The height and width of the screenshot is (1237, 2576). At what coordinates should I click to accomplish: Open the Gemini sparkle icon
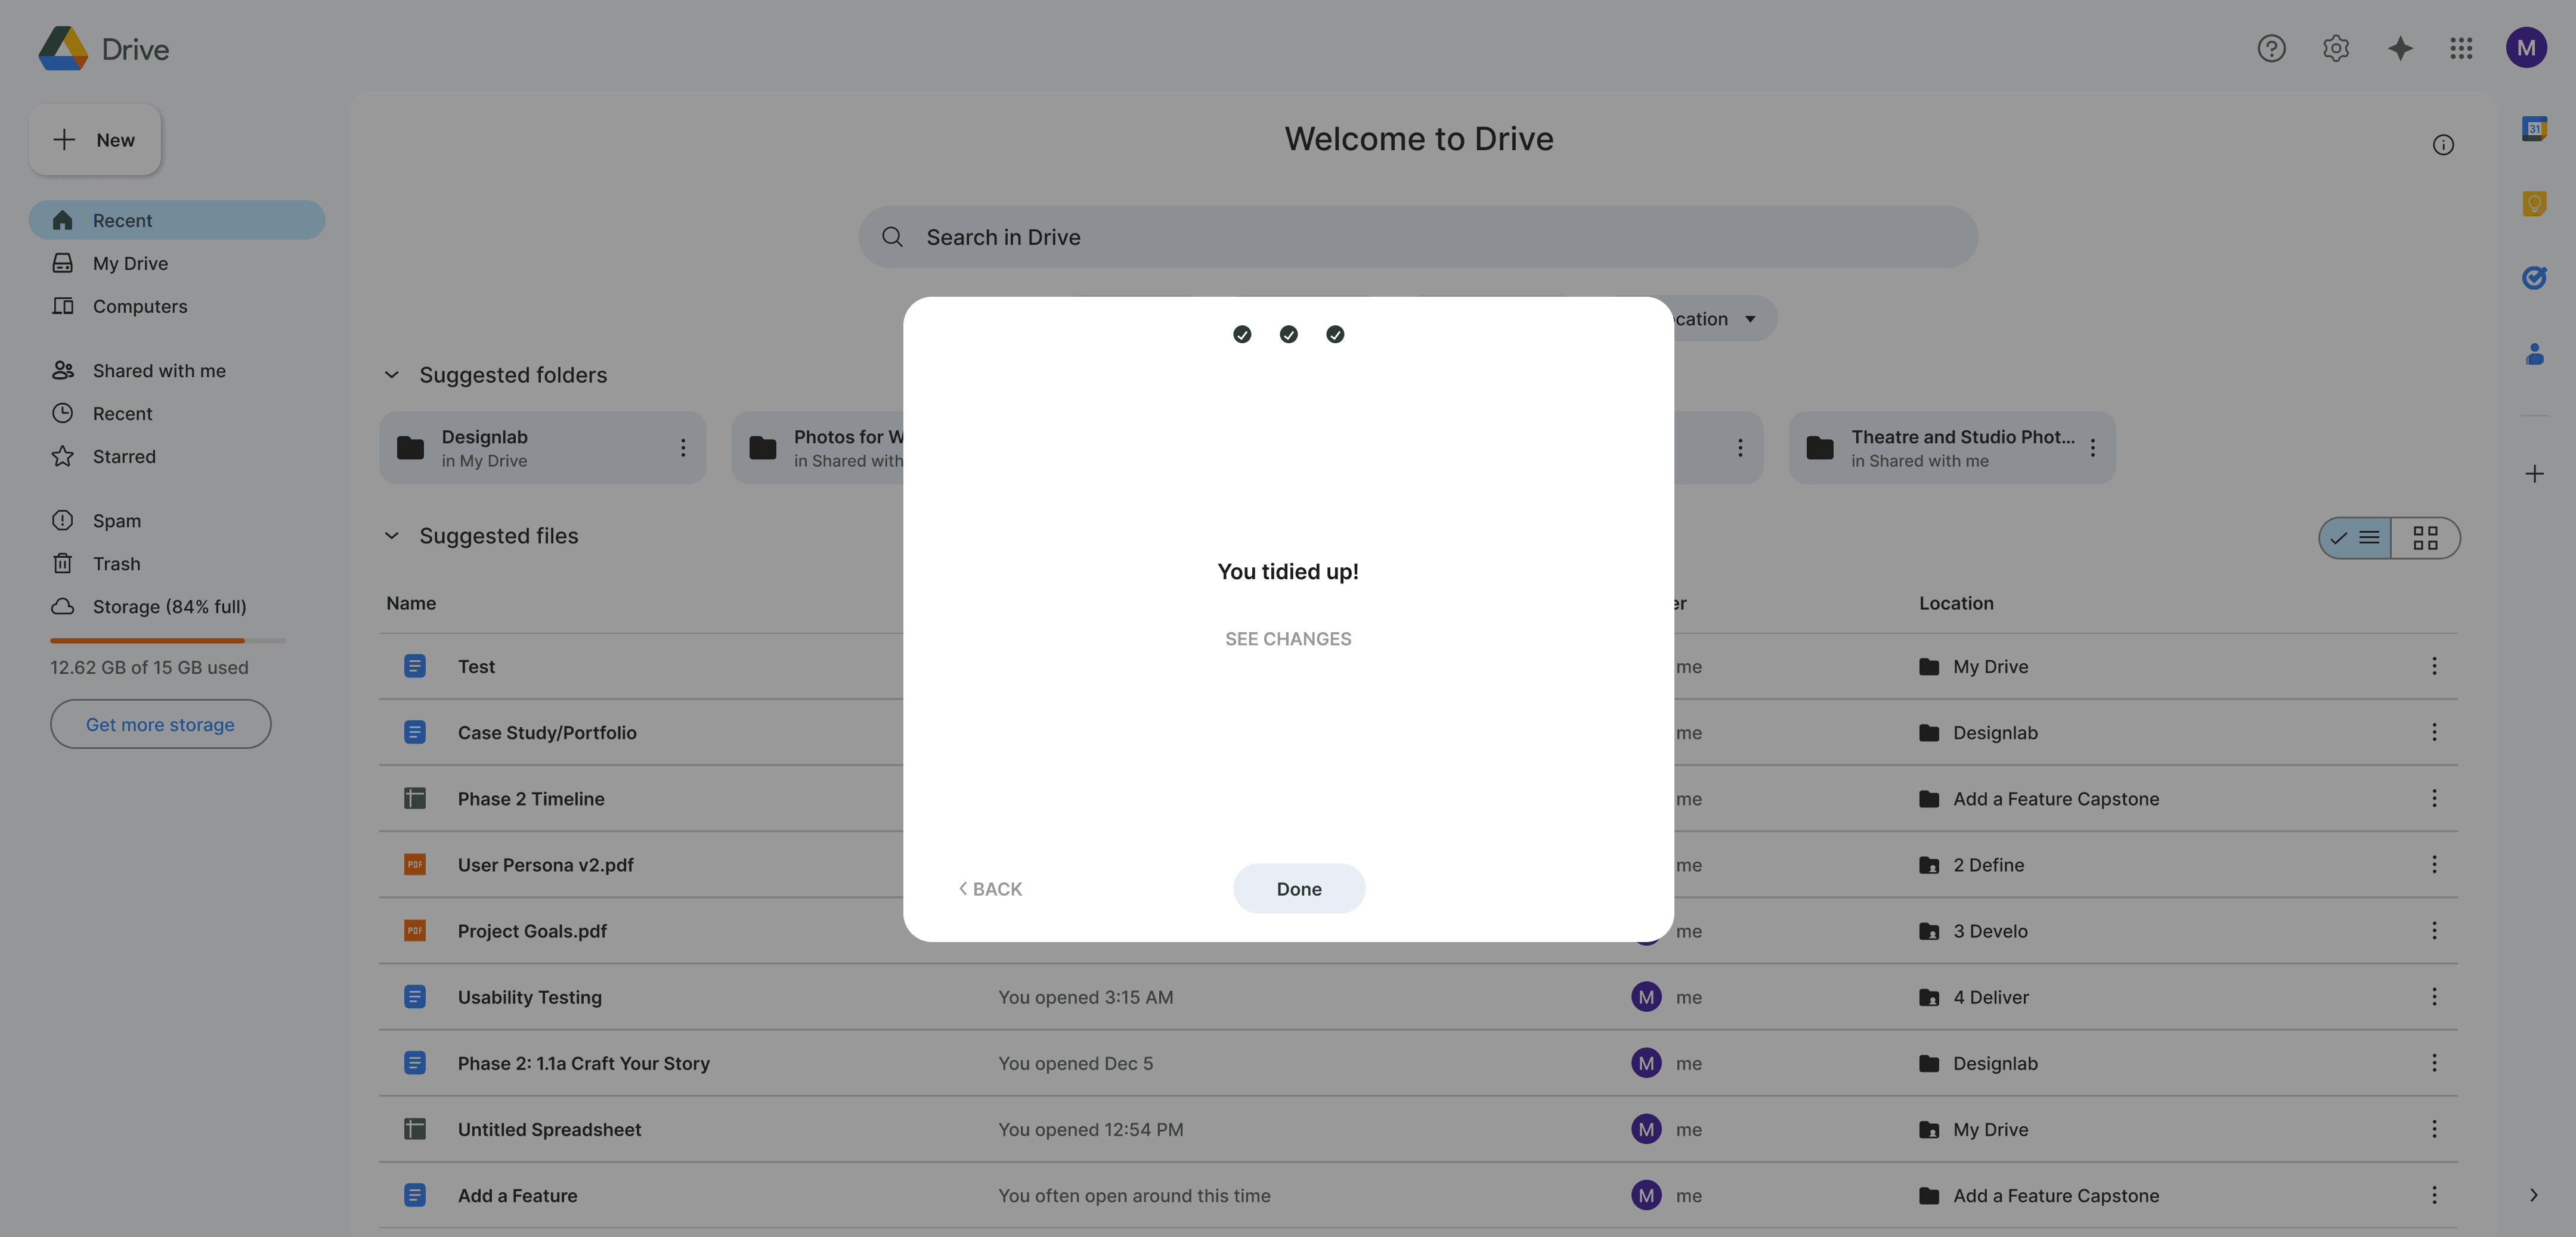2399,48
